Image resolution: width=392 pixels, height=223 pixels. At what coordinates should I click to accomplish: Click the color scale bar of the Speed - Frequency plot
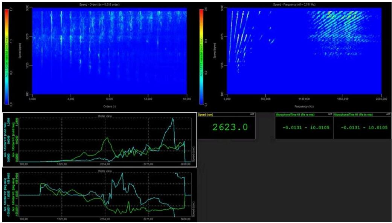[x=202, y=56]
